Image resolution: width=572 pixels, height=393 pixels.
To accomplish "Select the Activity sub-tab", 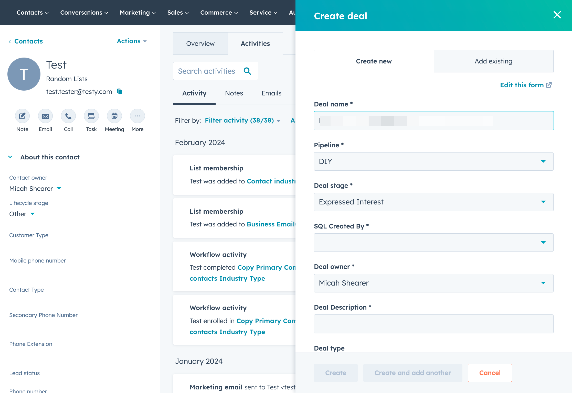I will [x=194, y=93].
